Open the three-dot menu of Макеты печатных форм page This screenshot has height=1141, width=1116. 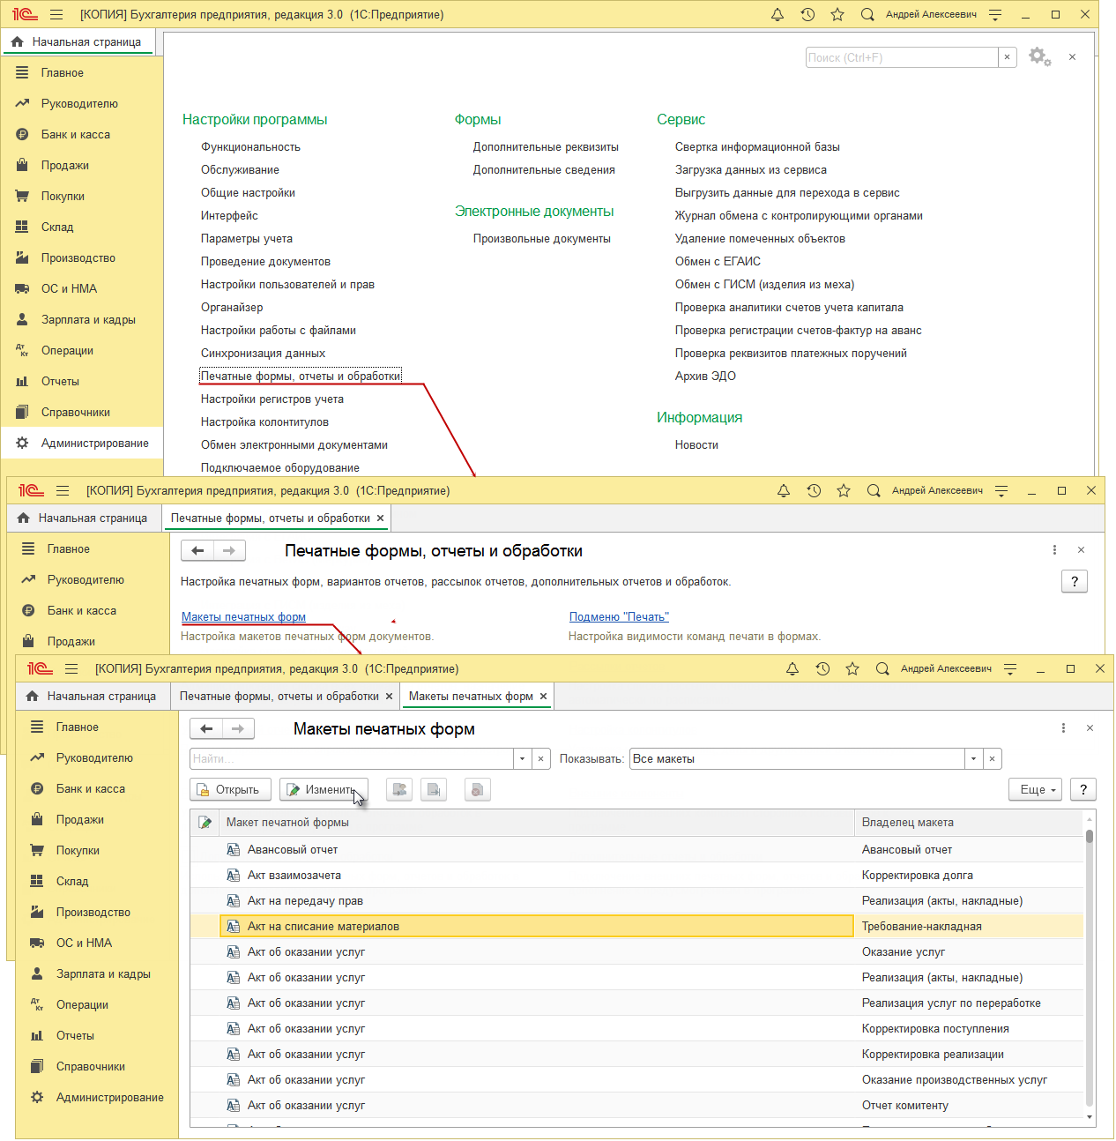point(1063,727)
